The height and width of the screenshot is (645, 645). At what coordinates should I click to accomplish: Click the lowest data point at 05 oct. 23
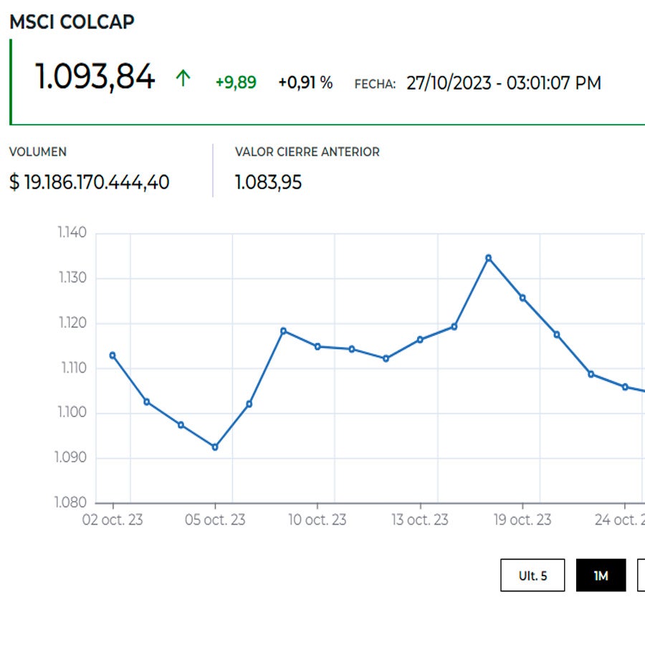pos(214,447)
